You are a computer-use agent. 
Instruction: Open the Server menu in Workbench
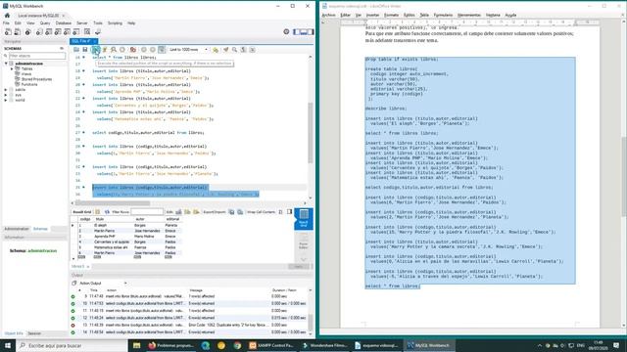click(82, 23)
